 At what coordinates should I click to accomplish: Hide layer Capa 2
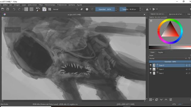(x=150, y=73)
